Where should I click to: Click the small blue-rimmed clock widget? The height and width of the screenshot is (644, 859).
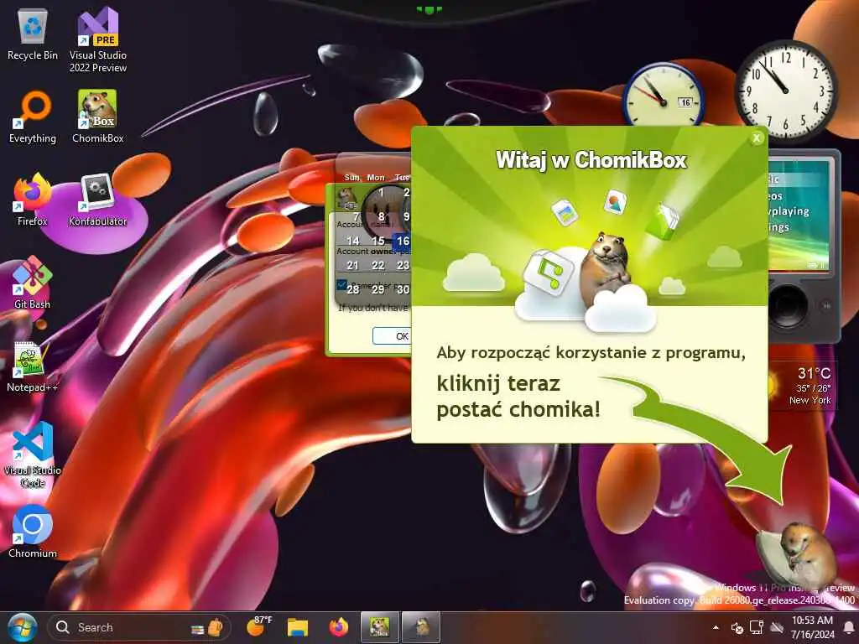664,98
